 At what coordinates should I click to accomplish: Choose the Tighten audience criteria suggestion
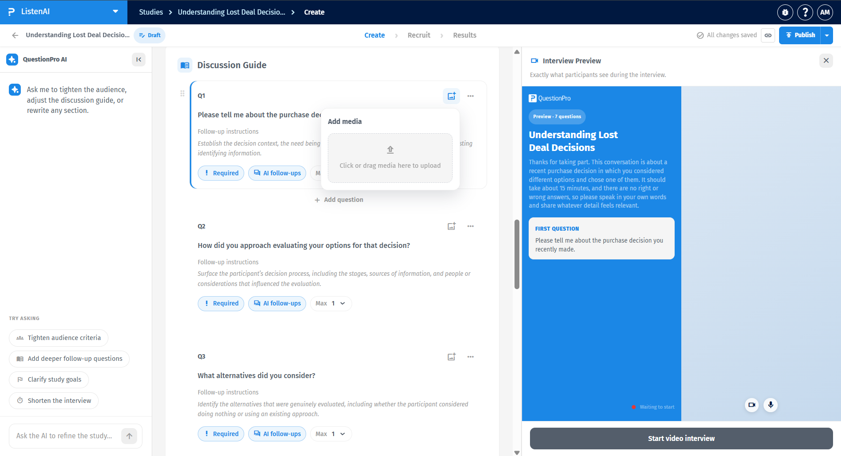point(58,338)
